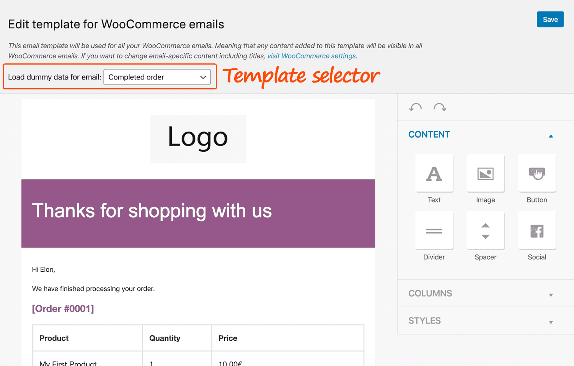Switch to the CONTENT panel header
This screenshot has height=366, width=574.
429,134
